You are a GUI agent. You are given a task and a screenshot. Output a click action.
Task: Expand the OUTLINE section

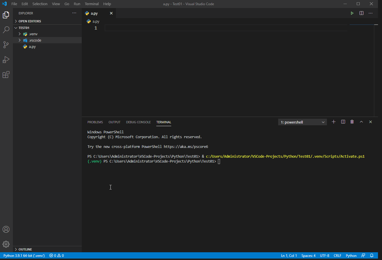click(25, 249)
